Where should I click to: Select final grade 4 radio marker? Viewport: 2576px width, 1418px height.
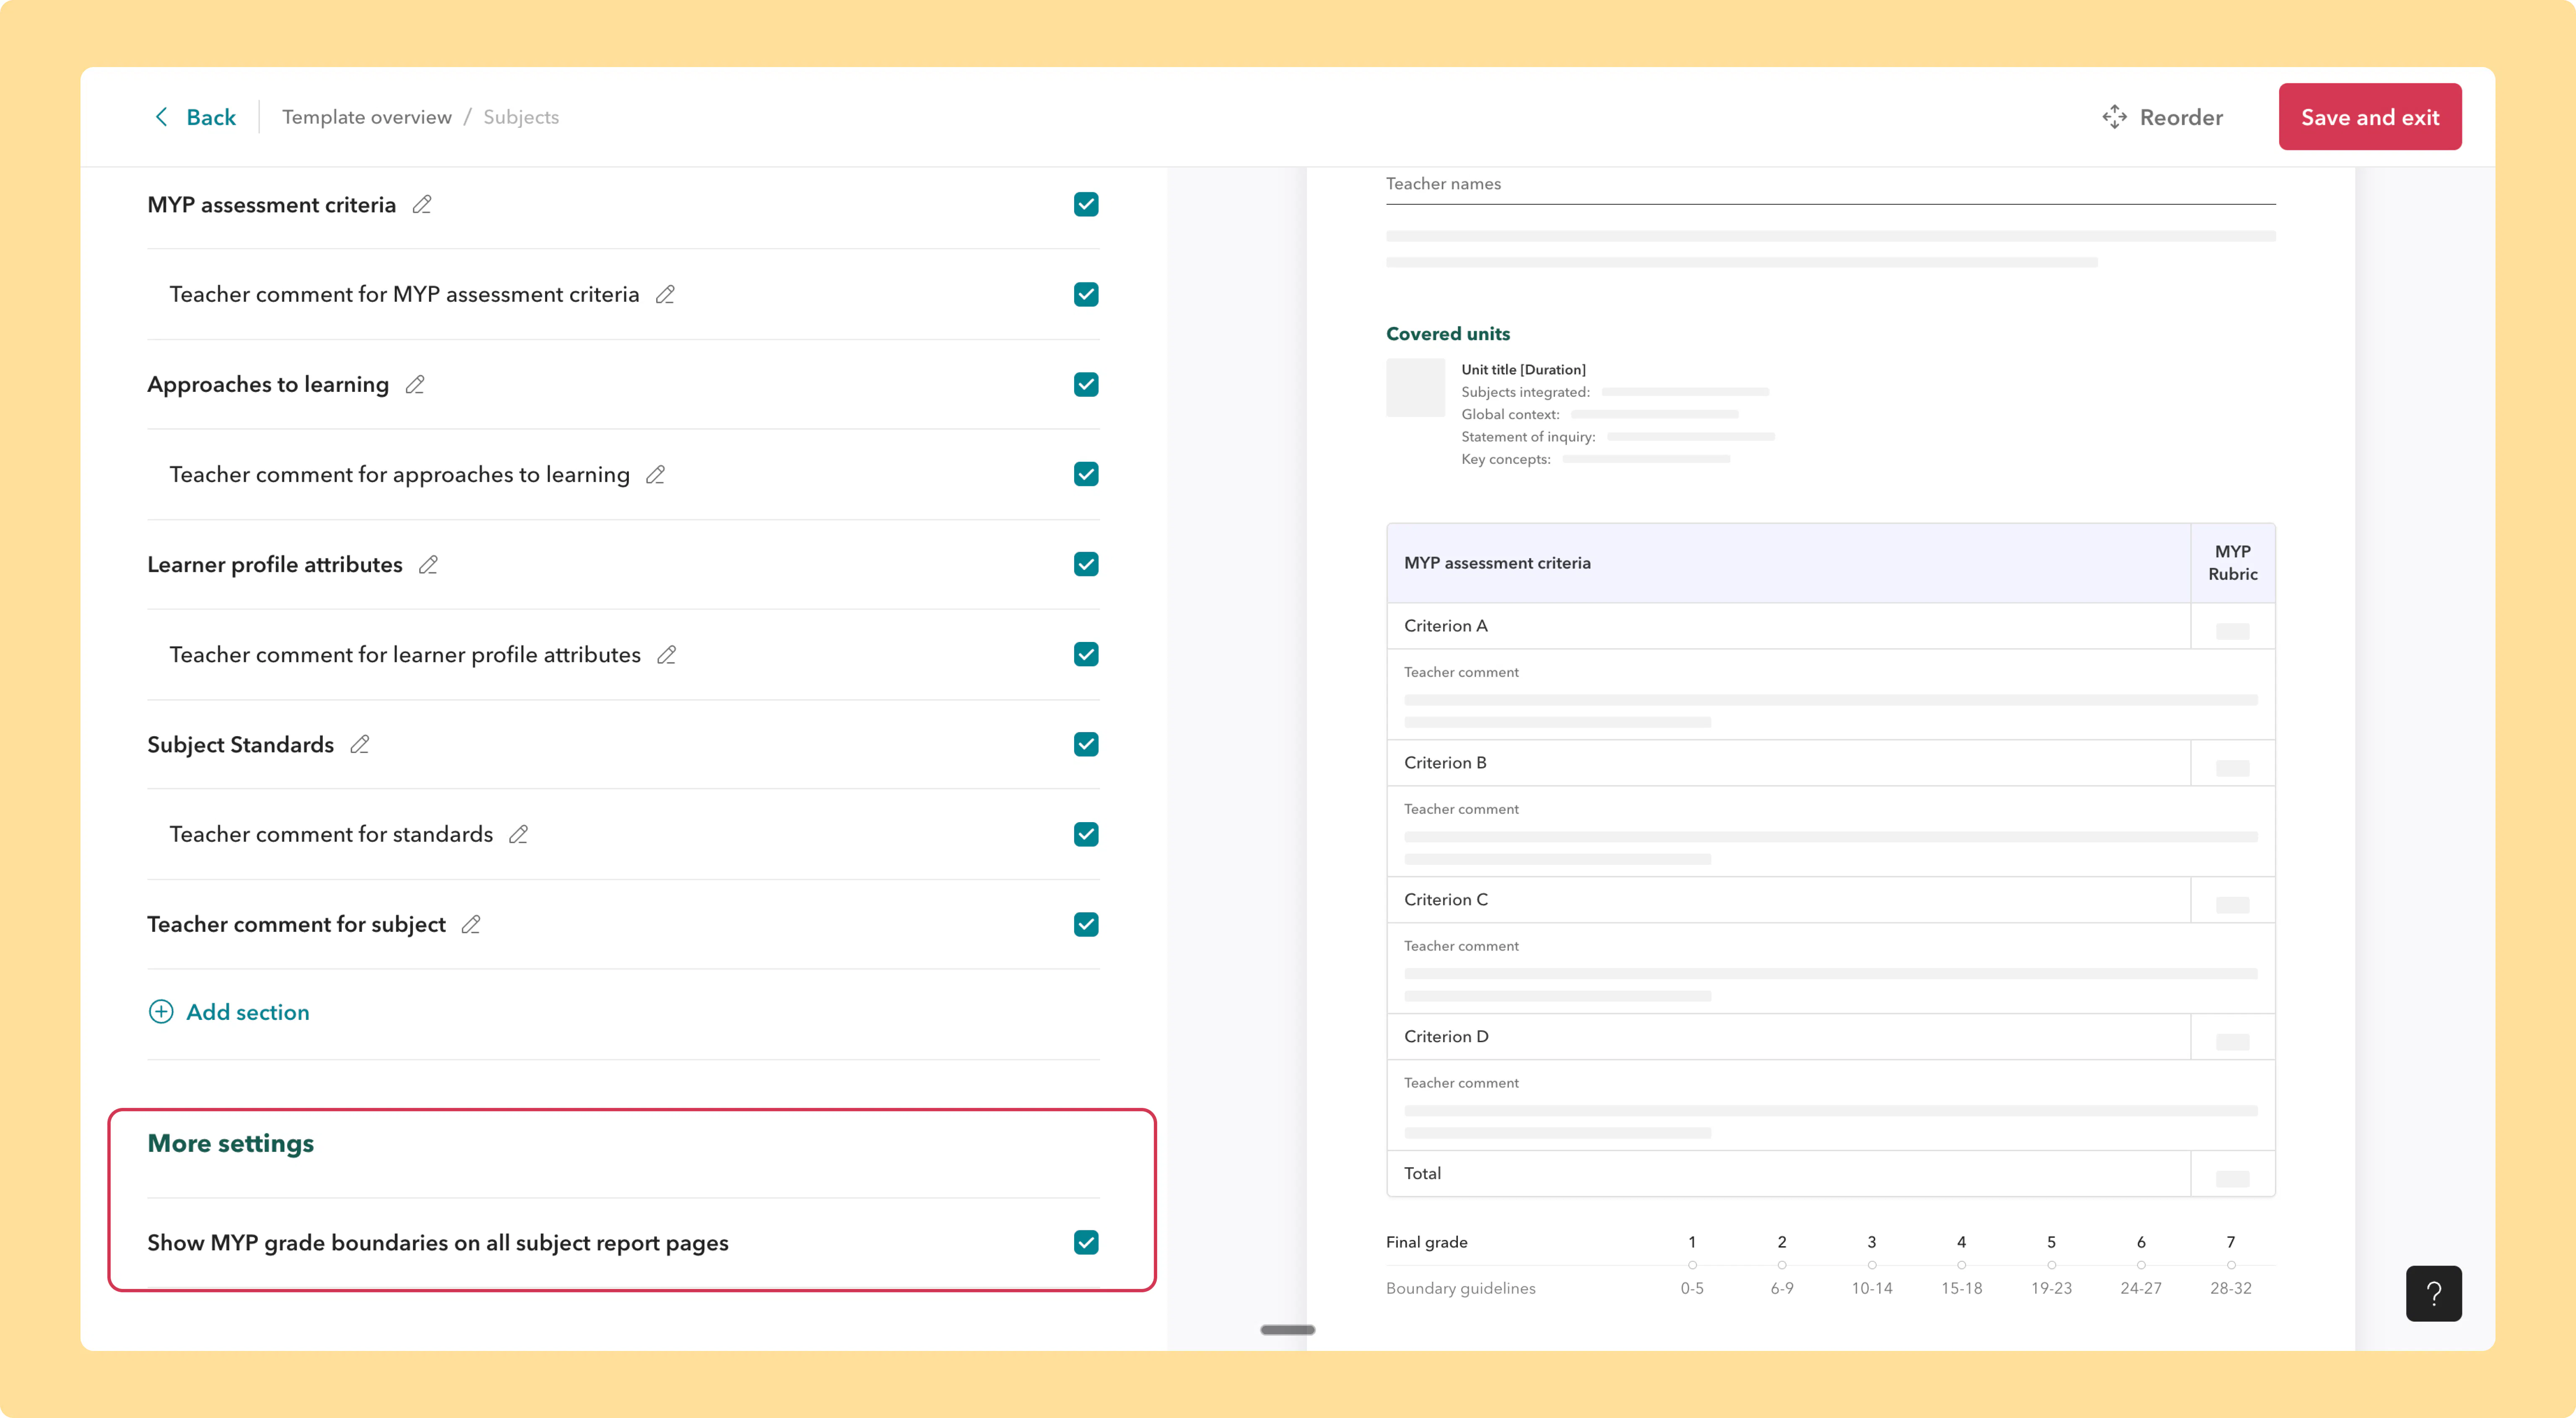[1961, 1265]
